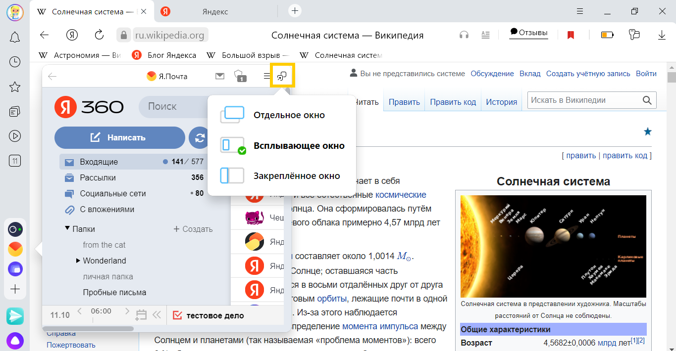Viewport: 676px width, 351px height.
Task: Open the downloads icon in the browser toolbar
Action: 663,35
